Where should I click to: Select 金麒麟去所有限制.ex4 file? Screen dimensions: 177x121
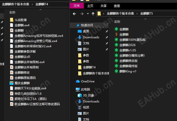[27, 62]
